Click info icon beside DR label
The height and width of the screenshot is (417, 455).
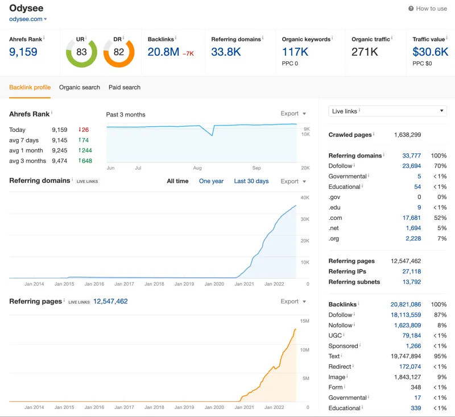tap(123, 37)
